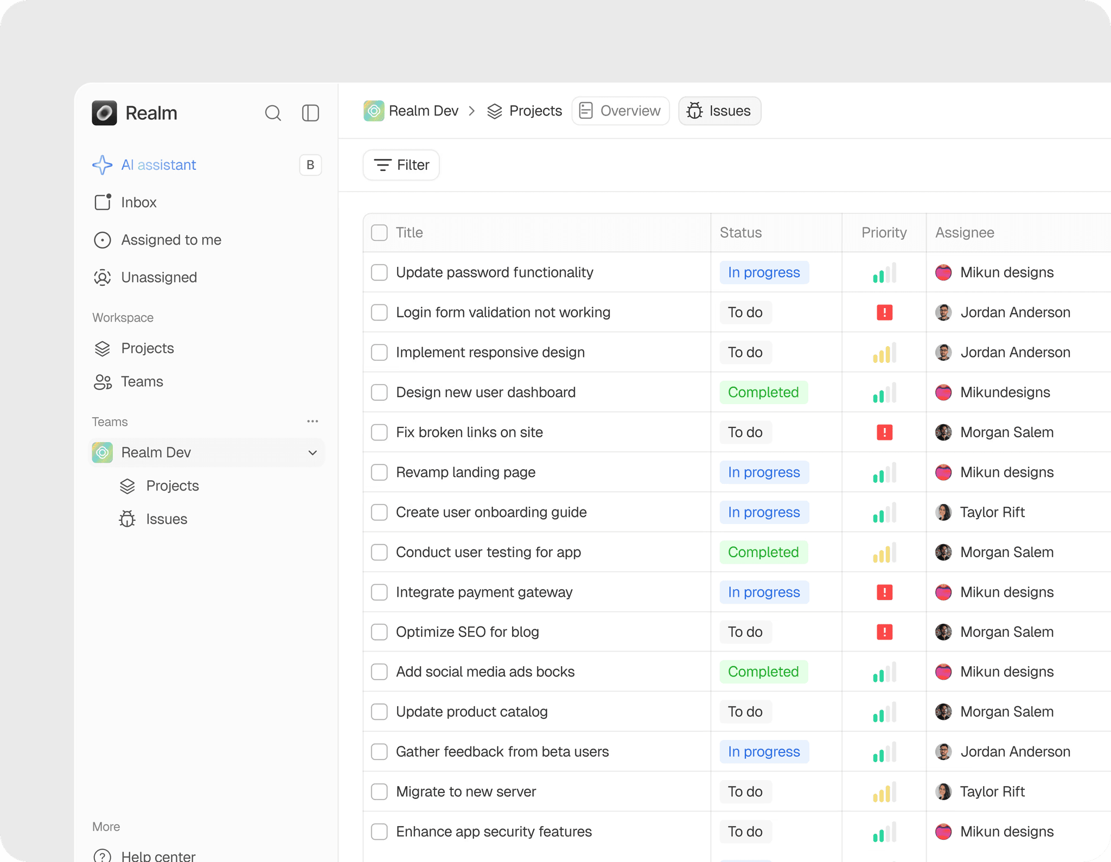Tick the select-all checkbox beside Title header
The width and height of the screenshot is (1111, 862).
(379, 233)
